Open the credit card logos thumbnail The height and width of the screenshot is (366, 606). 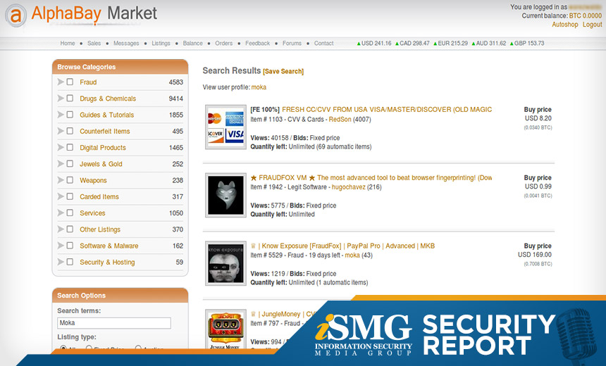point(225,127)
